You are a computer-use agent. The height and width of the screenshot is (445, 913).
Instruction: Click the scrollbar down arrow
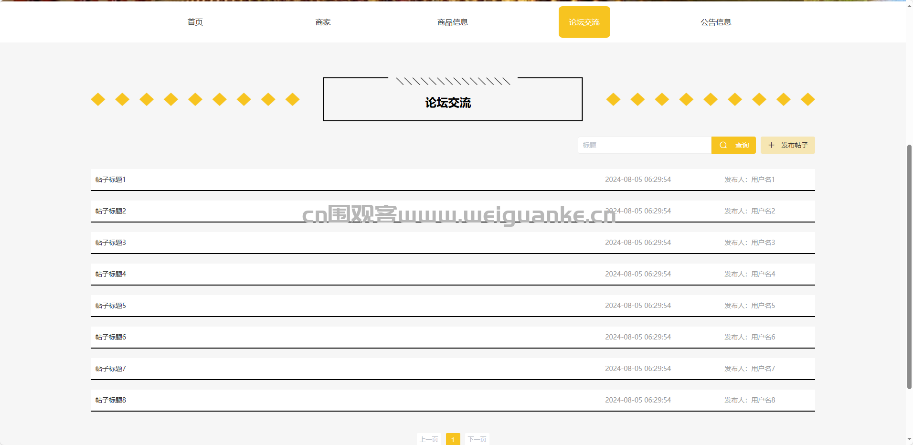[x=909, y=439]
